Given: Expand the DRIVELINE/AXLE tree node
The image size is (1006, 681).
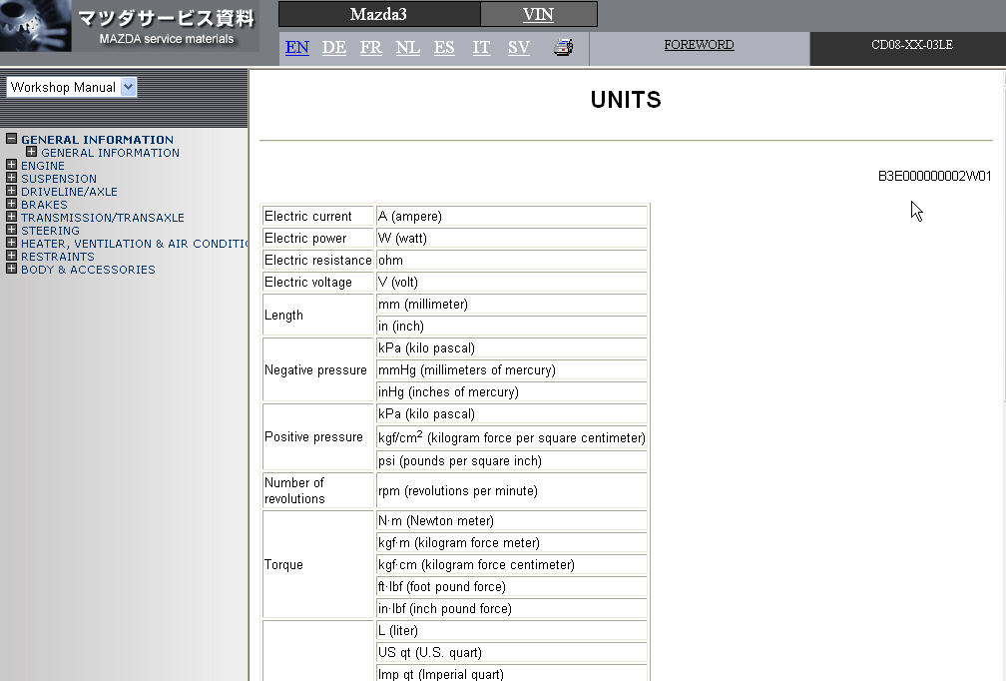Looking at the screenshot, I should pos(12,191).
